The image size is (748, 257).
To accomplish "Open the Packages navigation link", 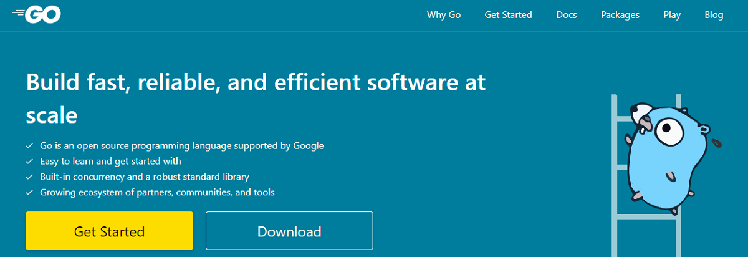I will tap(620, 15).
